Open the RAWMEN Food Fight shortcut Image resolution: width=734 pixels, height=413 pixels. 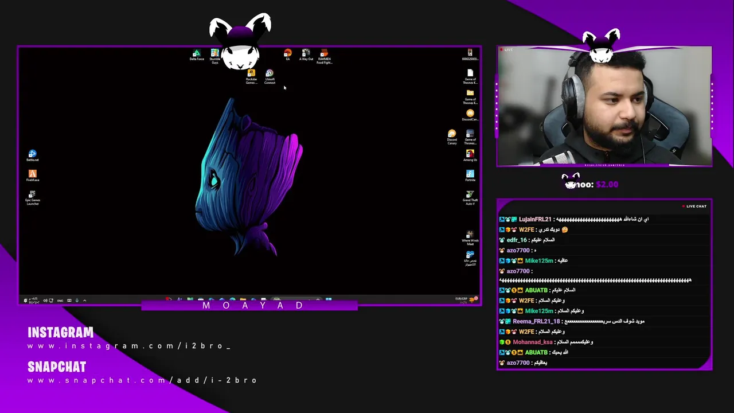coord(324,56)
